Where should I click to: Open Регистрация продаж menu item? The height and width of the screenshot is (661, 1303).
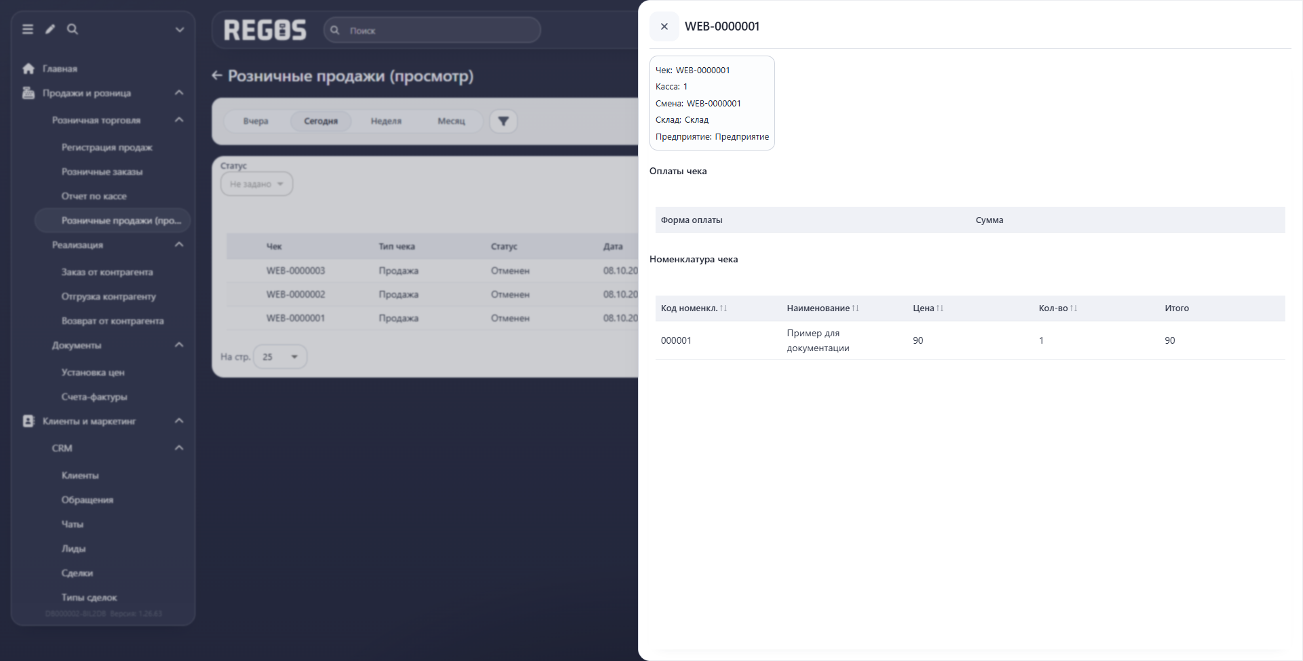click(107, 147)
